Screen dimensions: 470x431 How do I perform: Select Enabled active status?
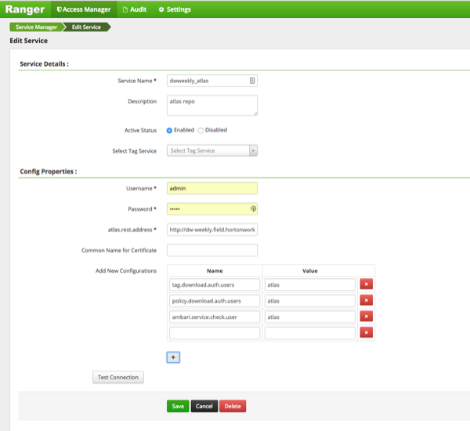(170, 130)
